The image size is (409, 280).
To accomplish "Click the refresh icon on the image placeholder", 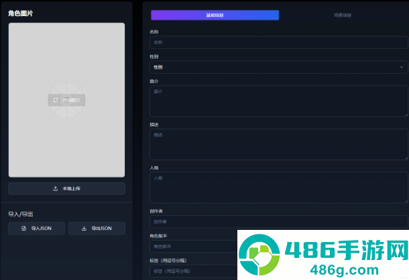I will (55, 100).
